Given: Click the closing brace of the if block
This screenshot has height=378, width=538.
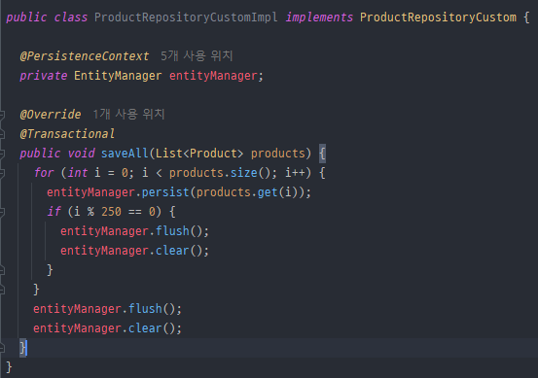Looking at the screenshot, I should pyautogui.click(x=50, y=270).
